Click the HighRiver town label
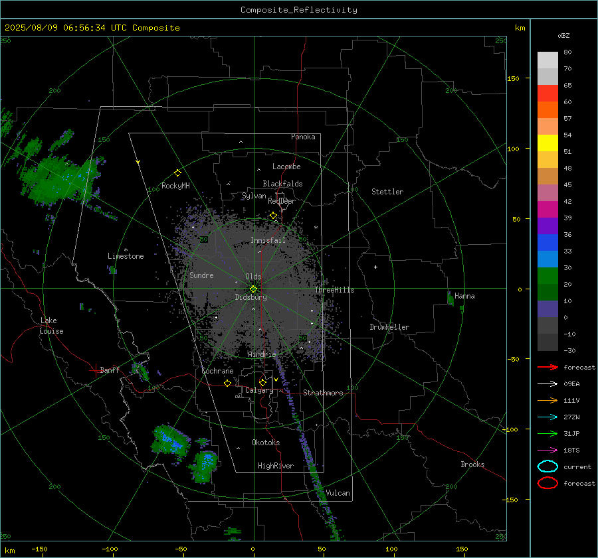Screen dimensions: 598x558 276,466
